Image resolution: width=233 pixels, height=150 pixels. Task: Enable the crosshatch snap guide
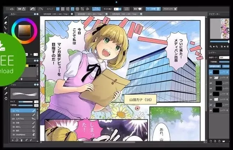(73, 9)
